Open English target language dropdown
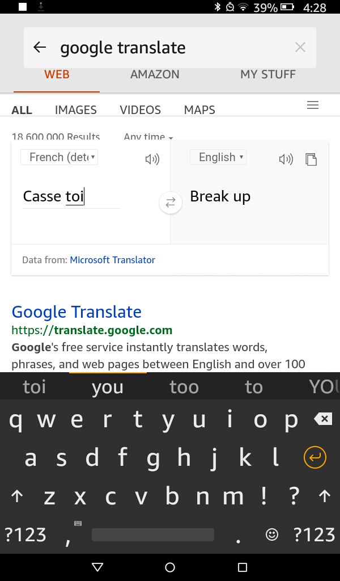340x581 pixels. pos(218,157)
